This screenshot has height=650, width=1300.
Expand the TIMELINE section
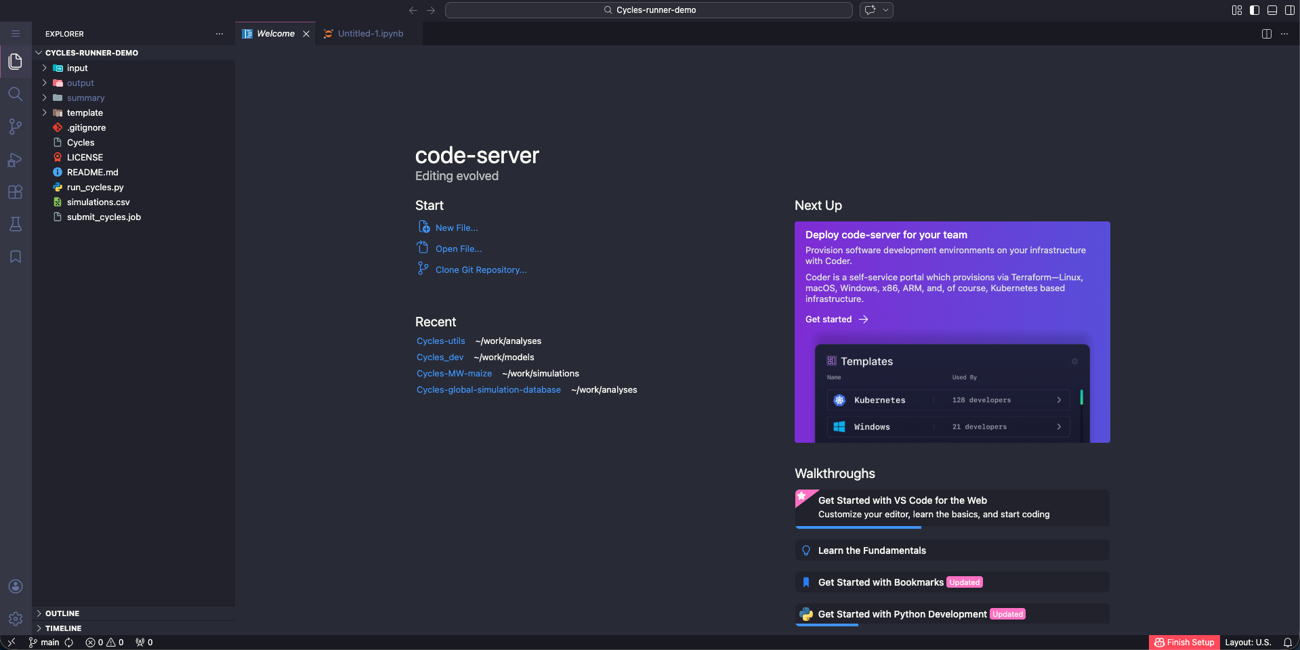pos(133,628)
